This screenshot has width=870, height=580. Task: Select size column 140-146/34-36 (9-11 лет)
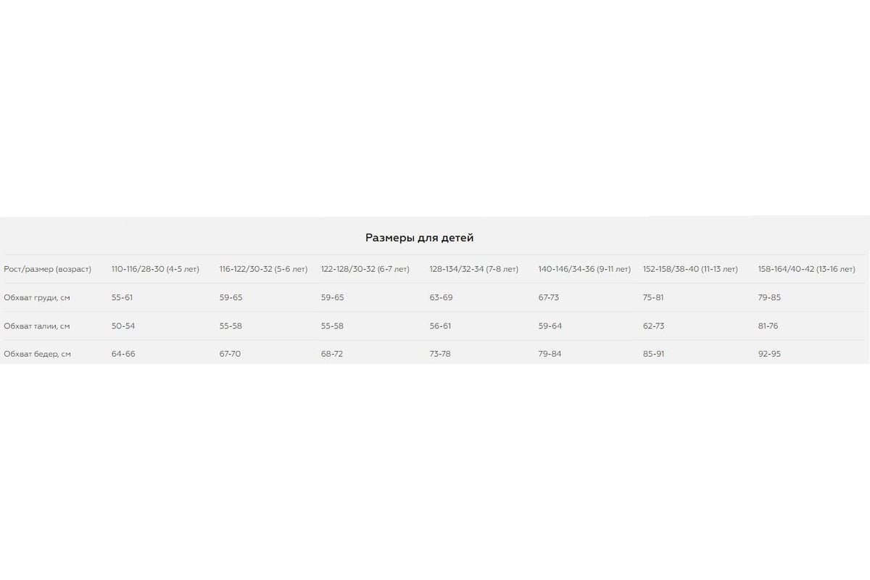(x=584, y=269)
